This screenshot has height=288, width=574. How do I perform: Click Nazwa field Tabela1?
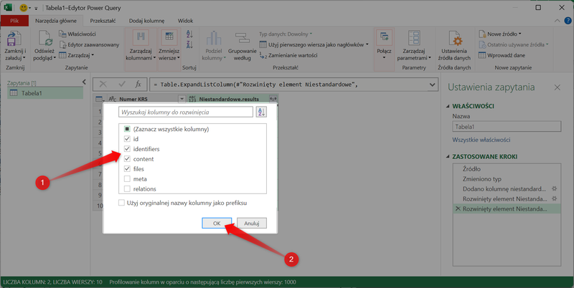tap(507, 127)
